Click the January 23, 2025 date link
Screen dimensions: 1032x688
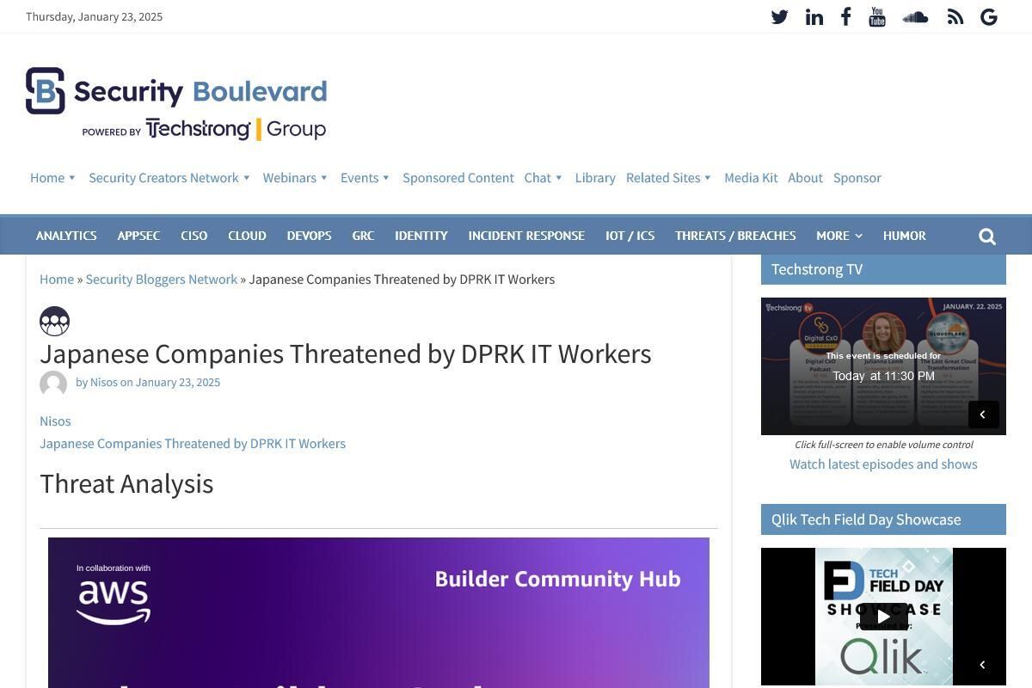pos(178,383)
